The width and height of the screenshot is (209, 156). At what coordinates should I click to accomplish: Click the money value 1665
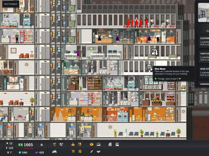(28, 145)
